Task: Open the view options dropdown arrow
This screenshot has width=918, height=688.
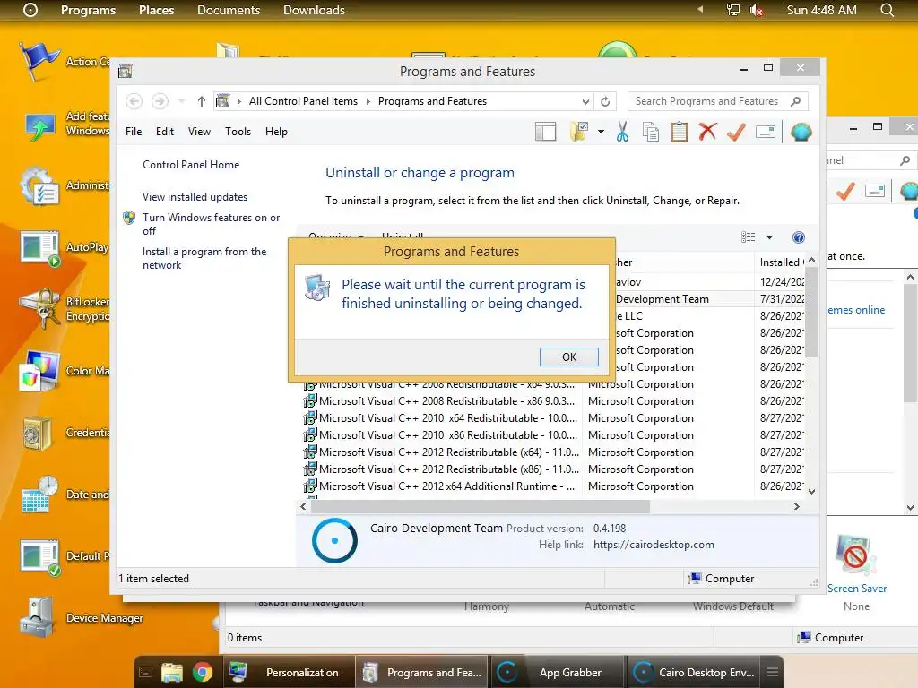Action: pyautogui.click(x=769, y=236)
